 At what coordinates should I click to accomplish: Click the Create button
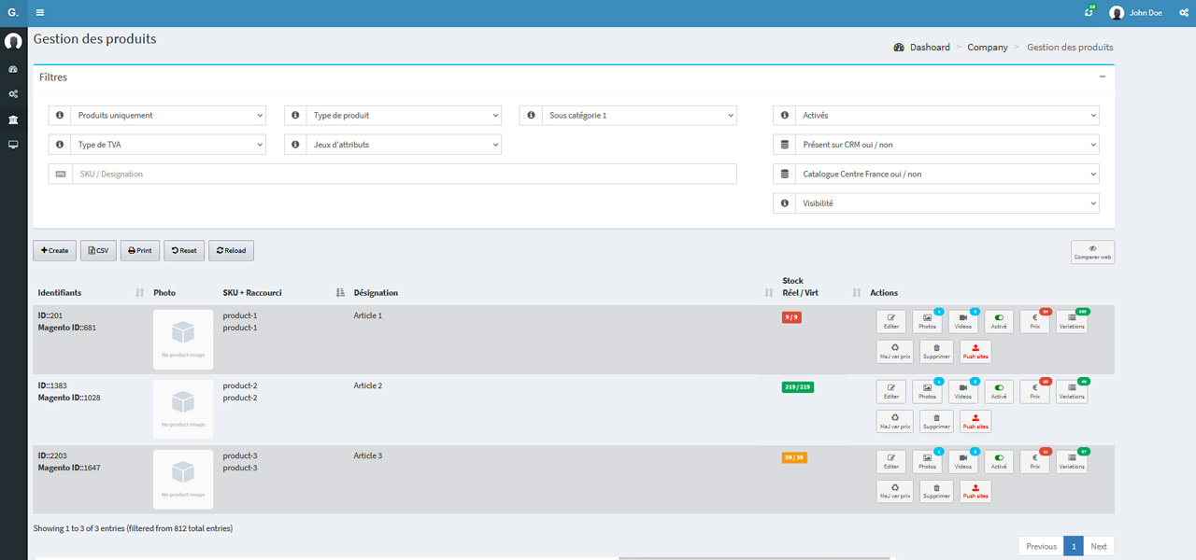pyautogui.click(x=55, y=251)
